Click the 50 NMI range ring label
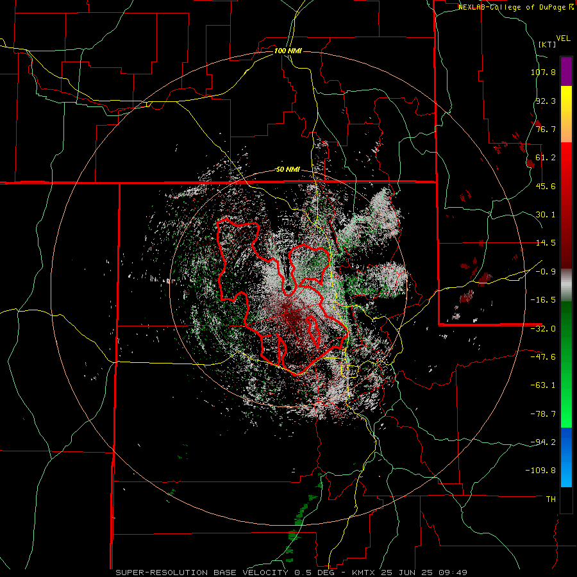Image resolution: width=577 pixels, height=577 pixels. click(x=288, y=170)
